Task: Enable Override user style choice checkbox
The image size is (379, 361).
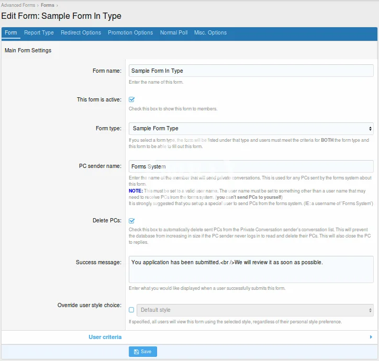Action: coord(131,310)
